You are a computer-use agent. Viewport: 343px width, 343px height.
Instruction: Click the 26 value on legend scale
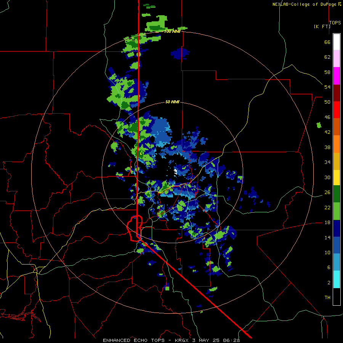[x=327, y=192]
